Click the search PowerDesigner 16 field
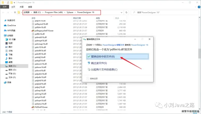Screen dimensions: 201x114 click(165, 12)
